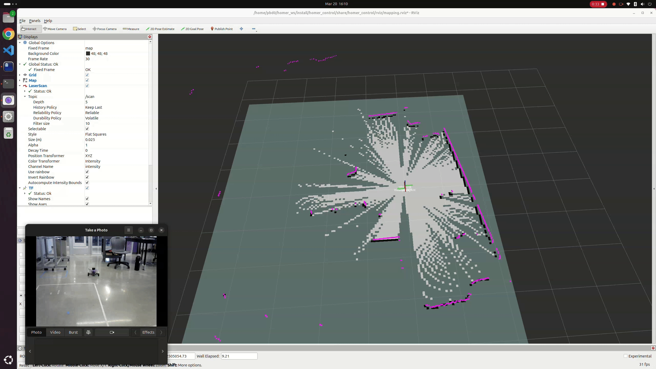Click the Effects button in Take a Photo
Screen dimensions: 656x369
(x=148, y=332)
